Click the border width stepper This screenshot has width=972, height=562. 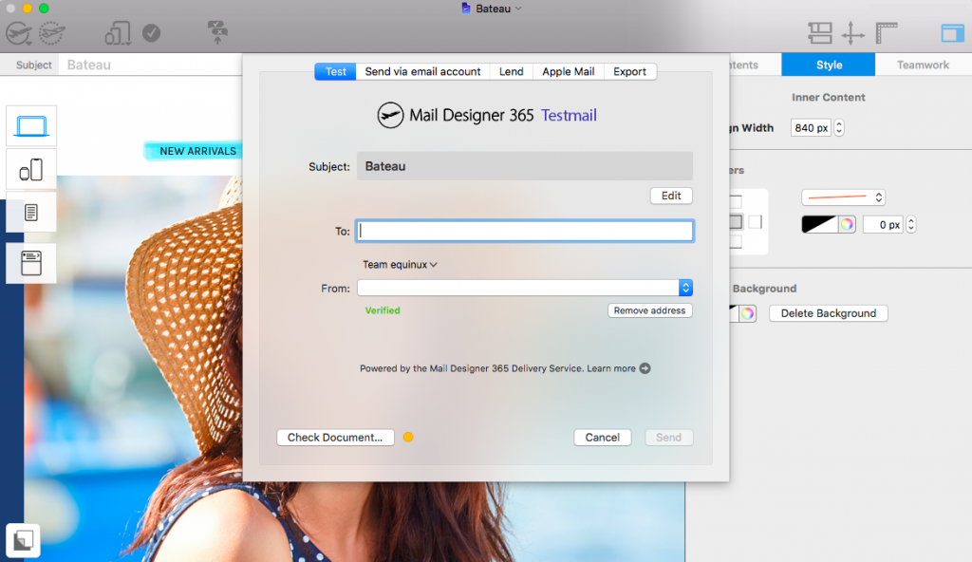pos(910,225)
